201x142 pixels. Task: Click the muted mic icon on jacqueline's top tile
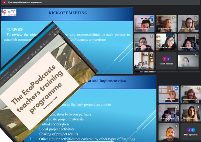(x=174, y=18)
